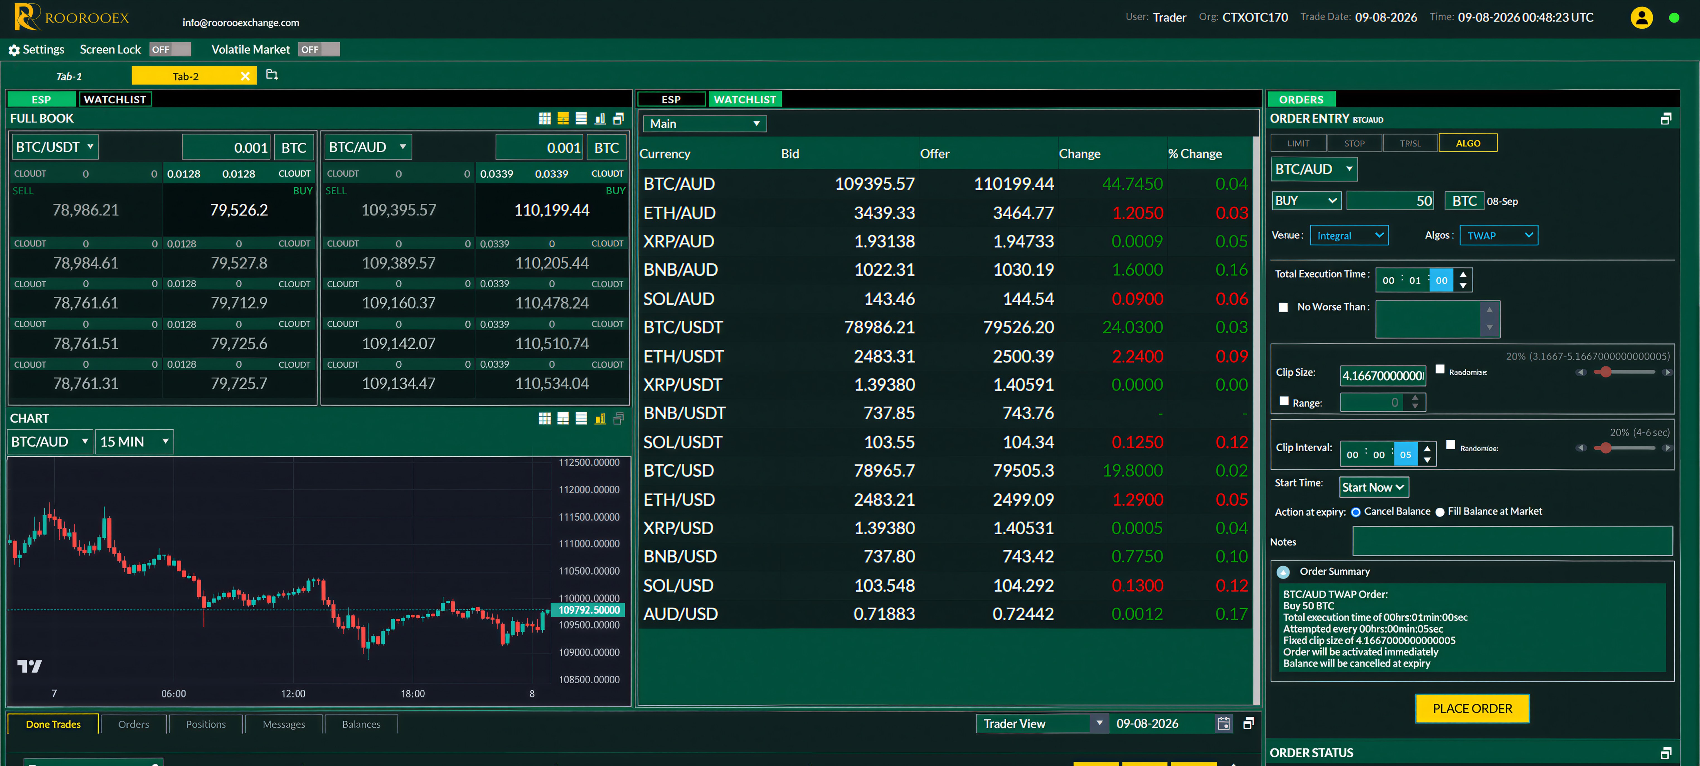The height and width of the screenshot is (766, 1700).
Task: Click Clip Size slider left arrow
Action: pyautogui.click(x=1581, y=373)
